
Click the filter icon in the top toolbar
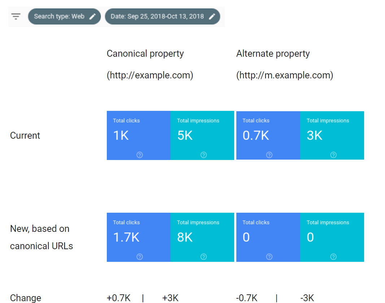pyautogui.click(x=16, y=16)
